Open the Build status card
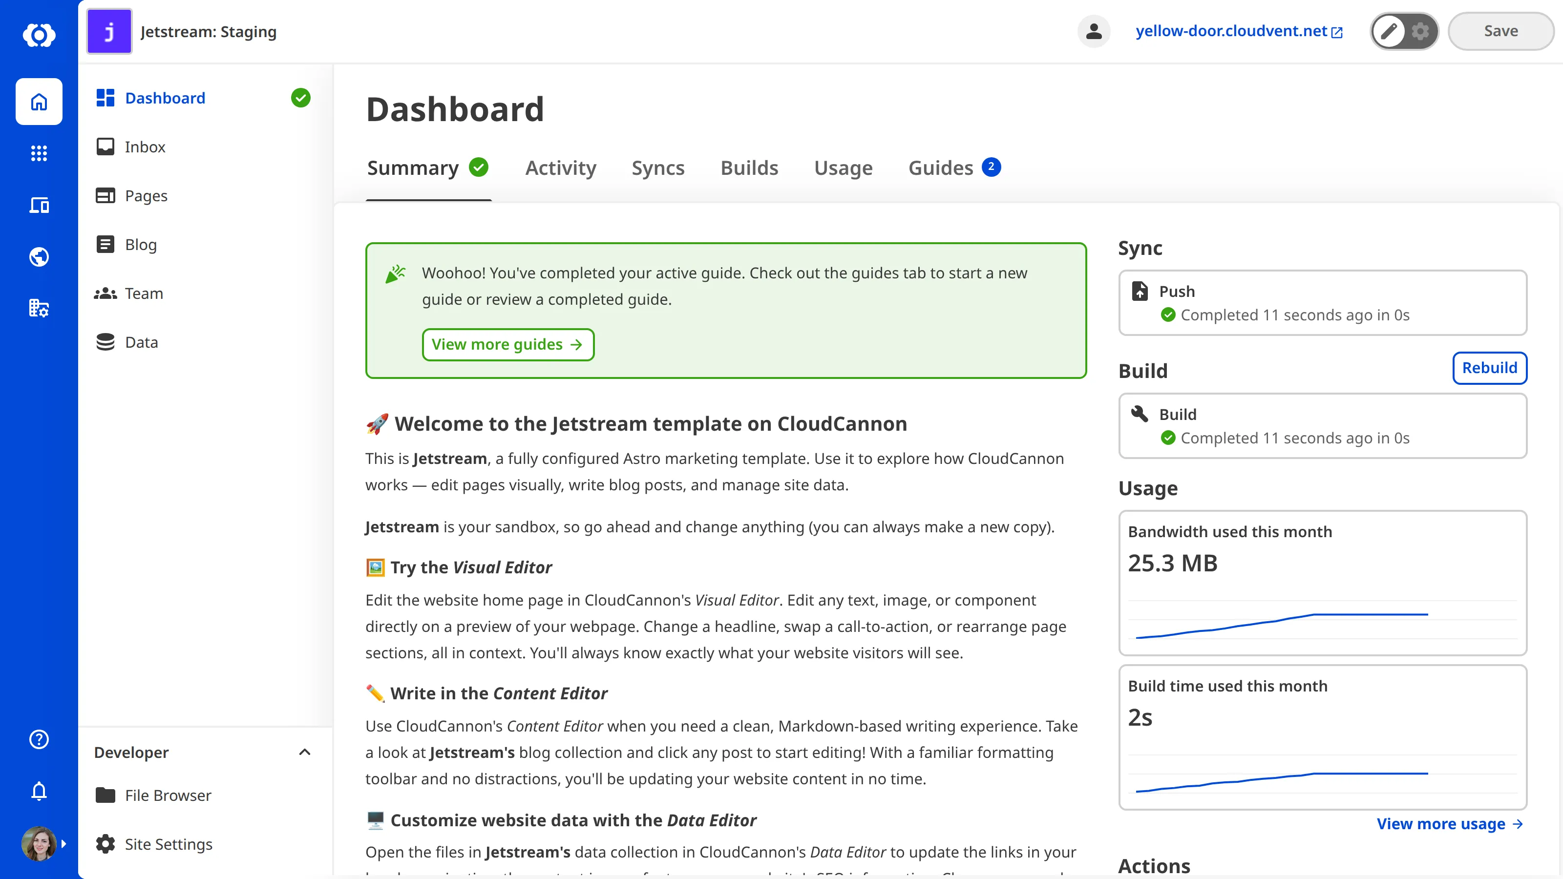The image size is (1563, 879). point(1322,426)
